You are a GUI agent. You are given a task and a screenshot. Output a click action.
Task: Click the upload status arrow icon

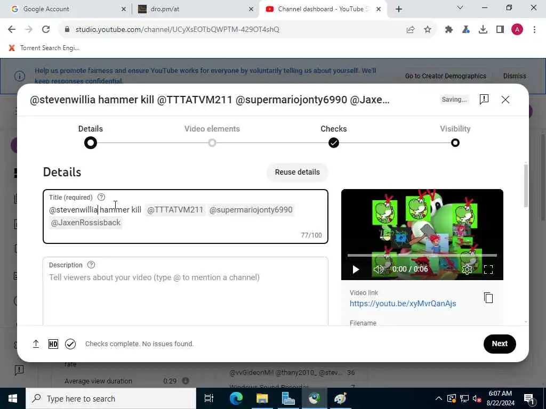click(36, 344)
